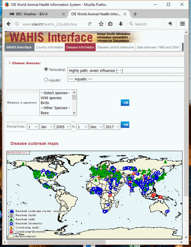
Task: Close the BBC Weather tab
Action: 63,14
